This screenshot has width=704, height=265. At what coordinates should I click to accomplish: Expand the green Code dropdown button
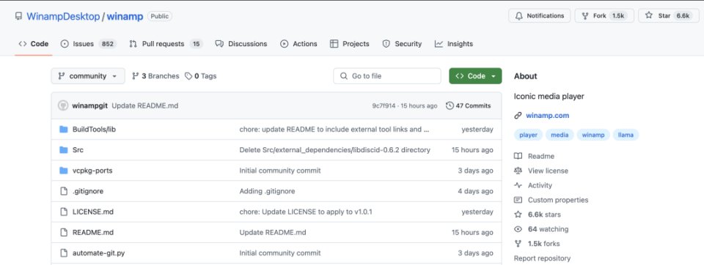(x=475, y=76)
